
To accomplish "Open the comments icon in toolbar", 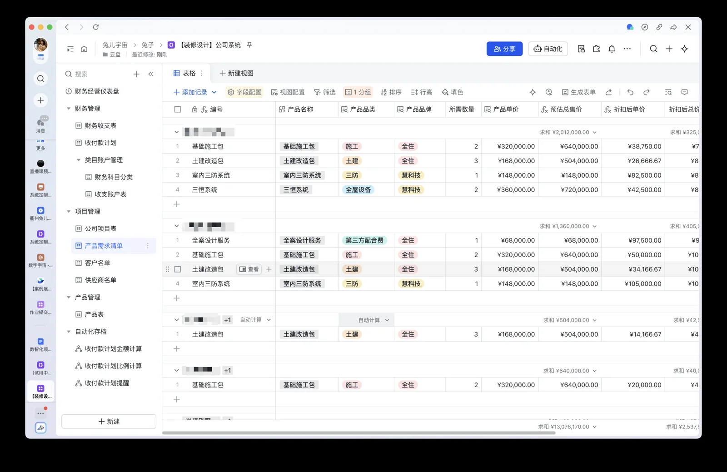I will 684,92.
